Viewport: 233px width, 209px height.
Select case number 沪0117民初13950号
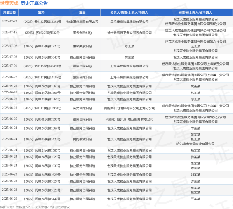[x=42, y=108]
